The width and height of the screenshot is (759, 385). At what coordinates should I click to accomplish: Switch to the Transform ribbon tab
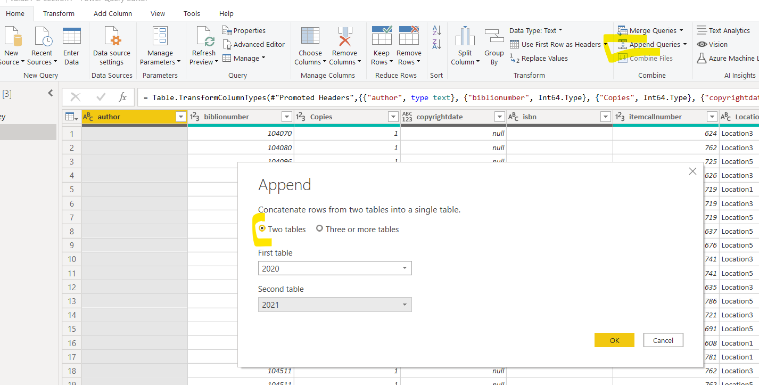click(59, 13)
